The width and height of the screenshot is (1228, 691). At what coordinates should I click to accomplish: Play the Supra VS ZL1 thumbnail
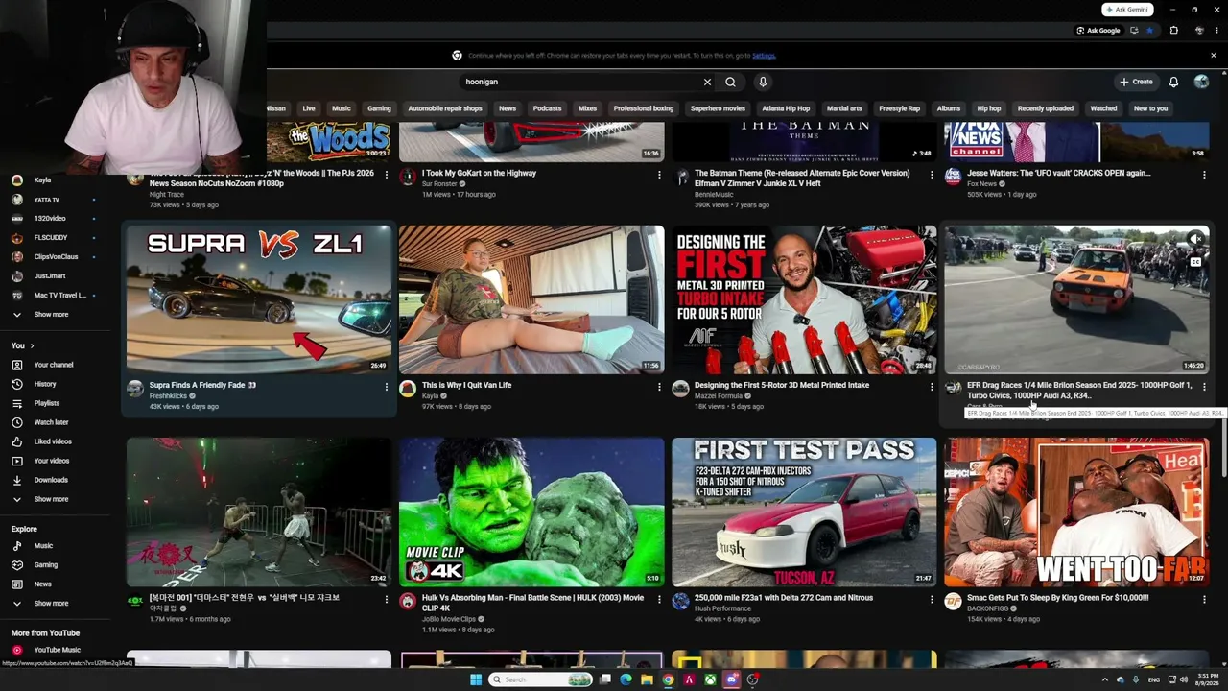[x=259, y=299]
